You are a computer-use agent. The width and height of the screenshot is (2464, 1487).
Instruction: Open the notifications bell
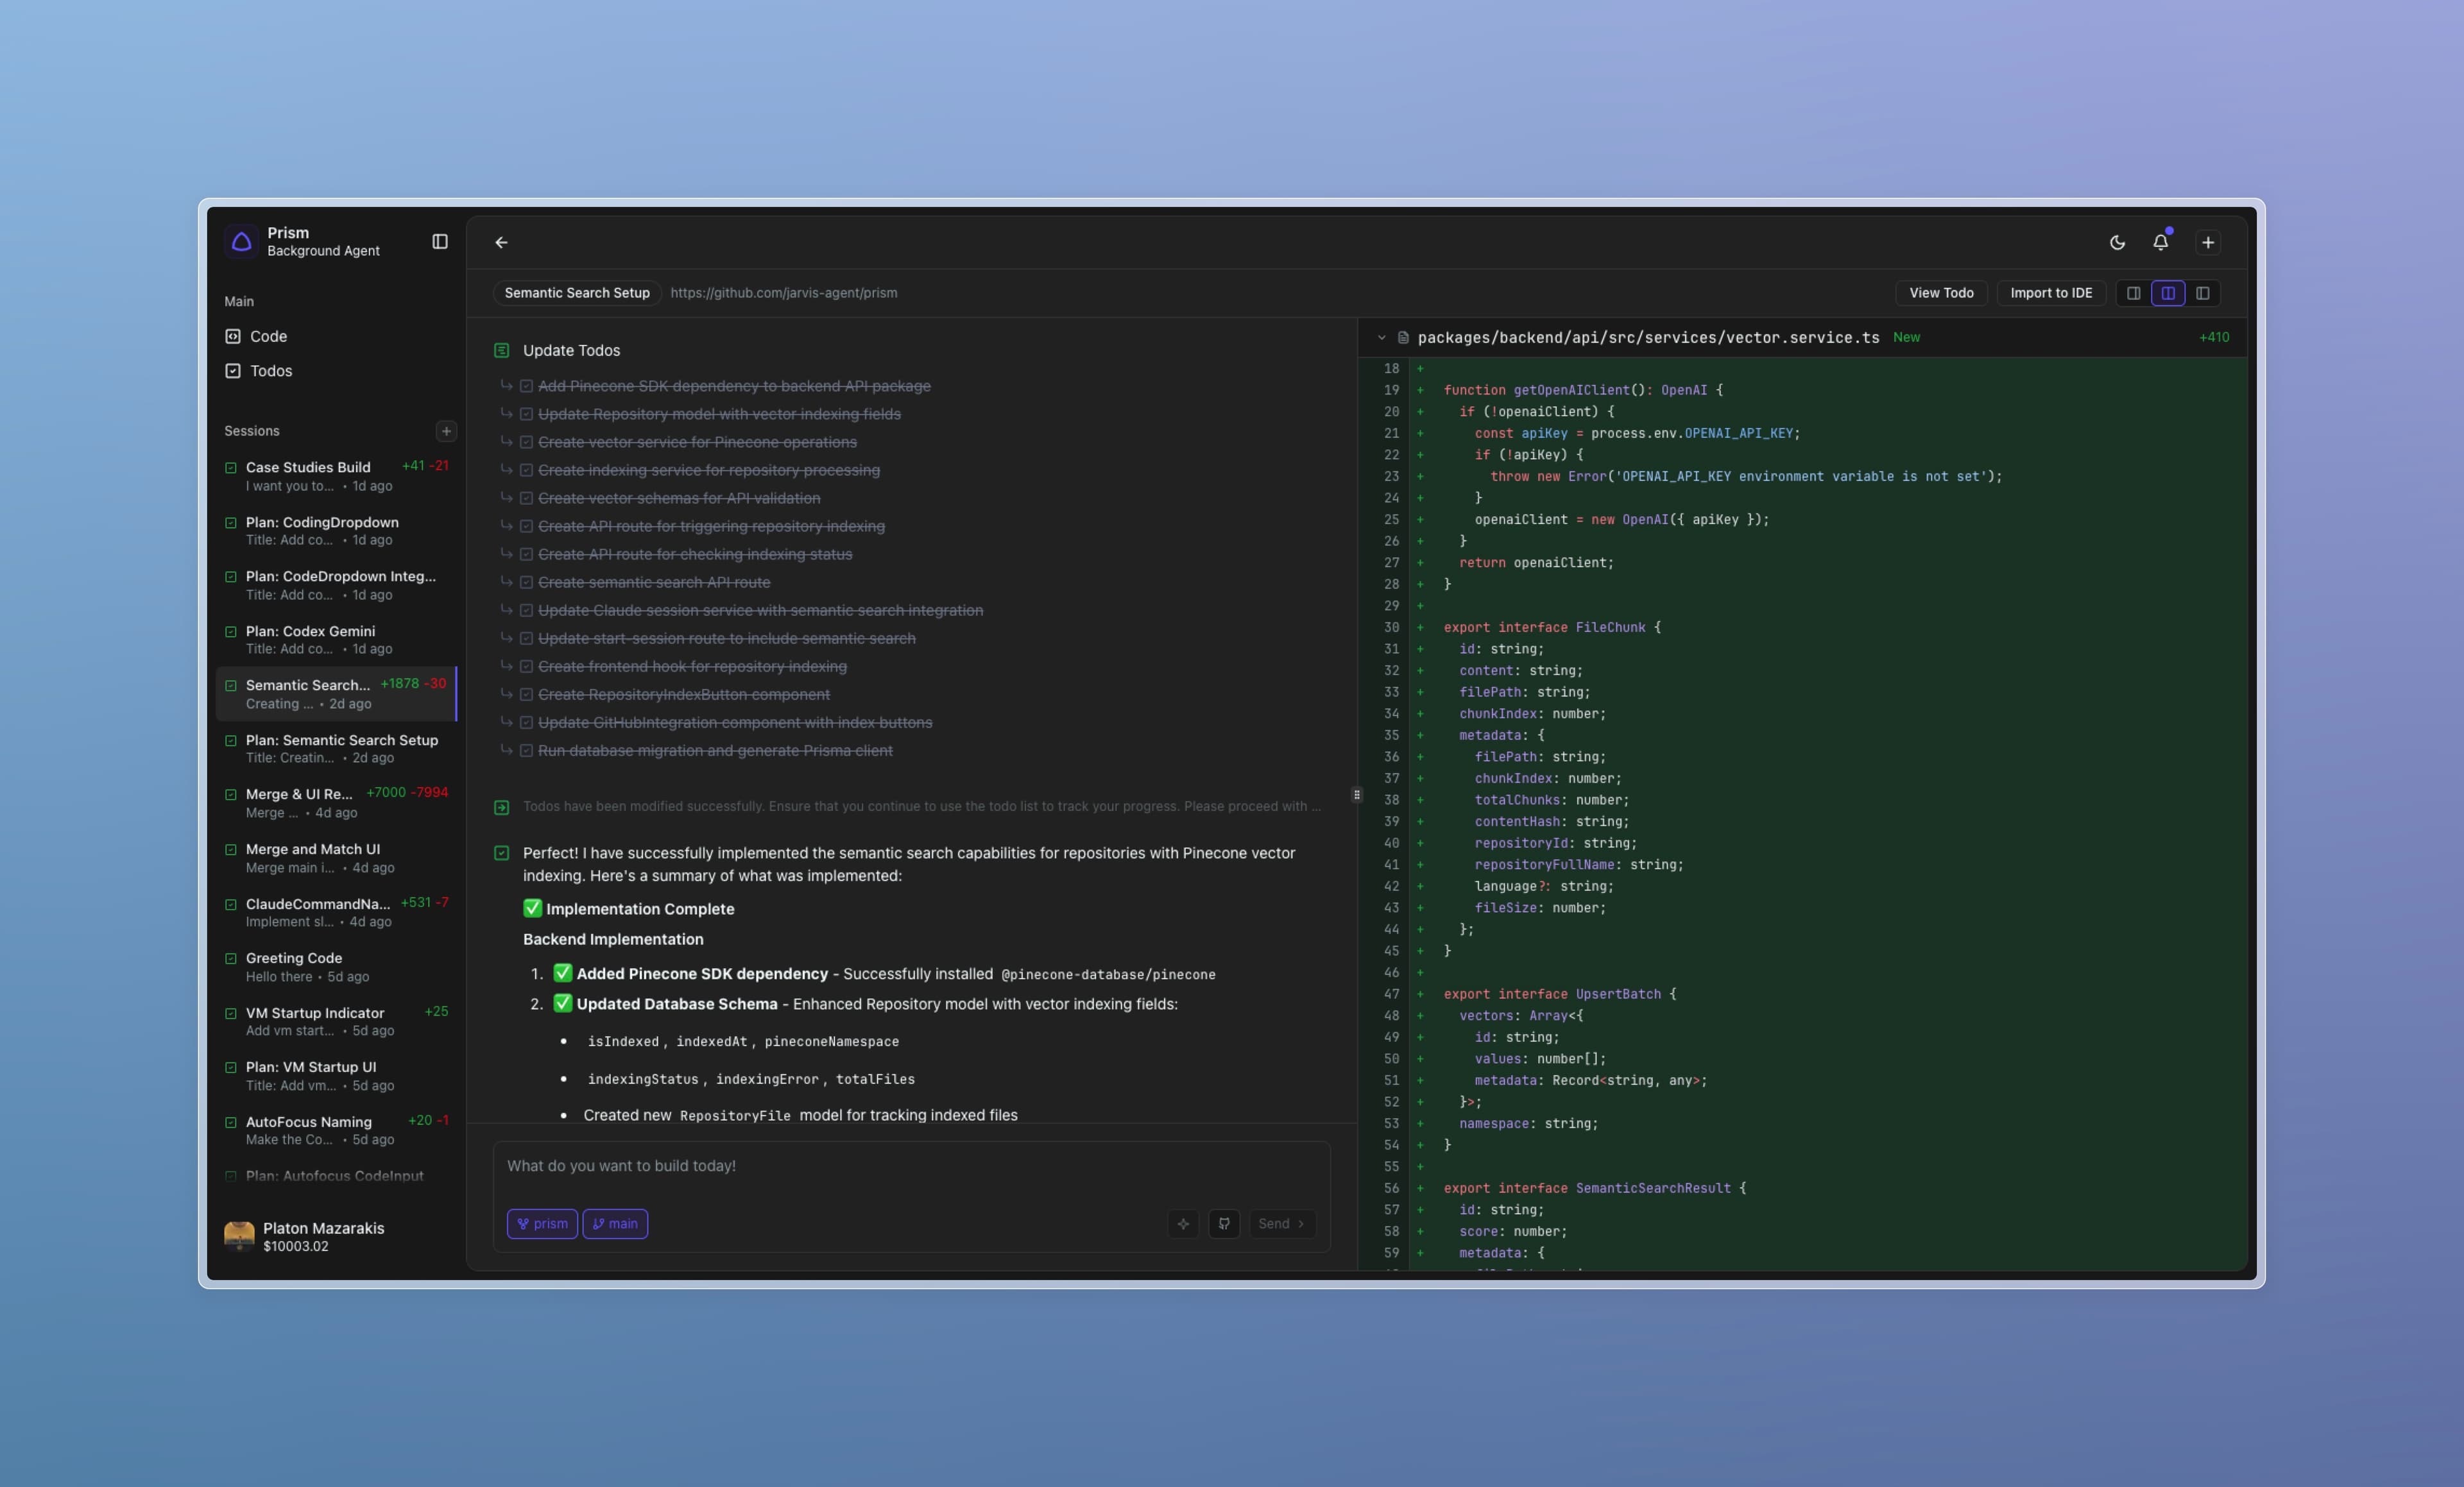pos(2160,242)
